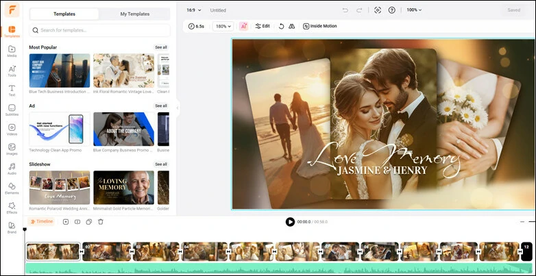The width and height of the screenshot is (536, 276).
Task: Select scene 11 in the timeline
Action: tap(499, 252)
